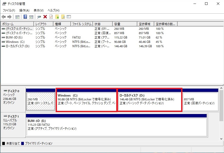Open Help via blue question mark icon
This screenshot has width=224, height=153.
pyautogui.click(x=25, y=17)
